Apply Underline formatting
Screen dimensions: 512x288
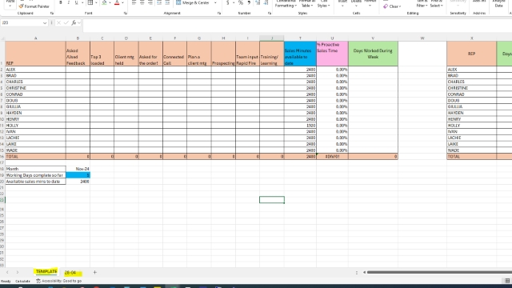click(x=77, y=2)
